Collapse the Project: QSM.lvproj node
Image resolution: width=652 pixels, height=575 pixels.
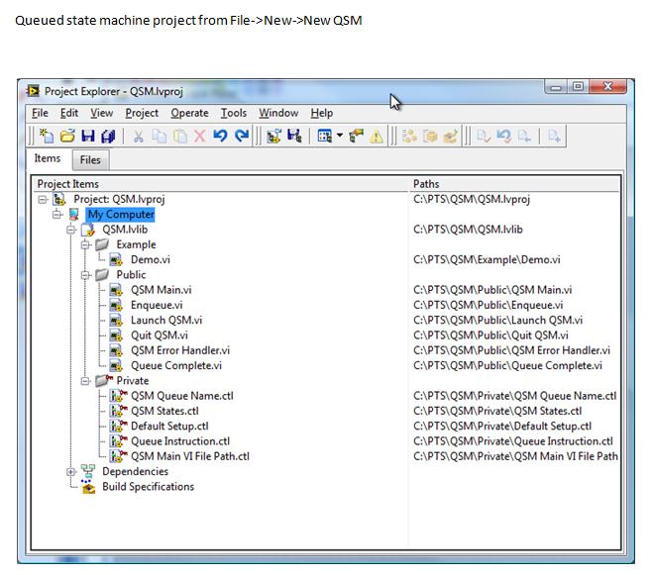pos(43,199)
